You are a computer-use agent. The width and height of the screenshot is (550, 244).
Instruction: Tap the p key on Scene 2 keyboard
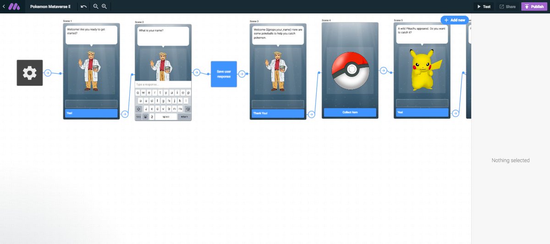click(189, 93)
